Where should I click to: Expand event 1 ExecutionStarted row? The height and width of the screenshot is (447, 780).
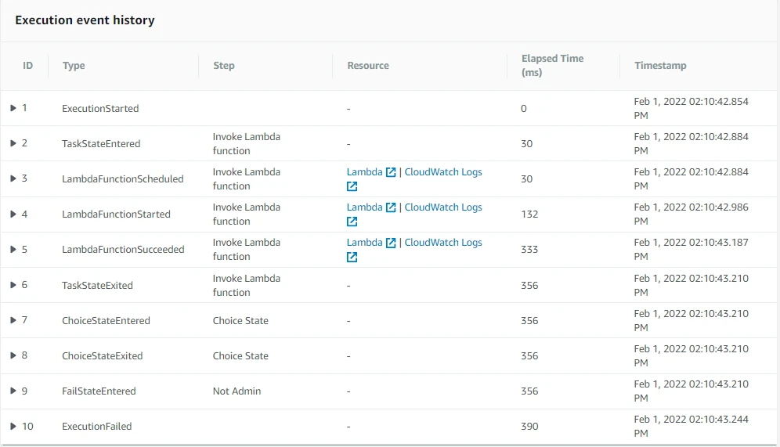[x=13, y=108]
